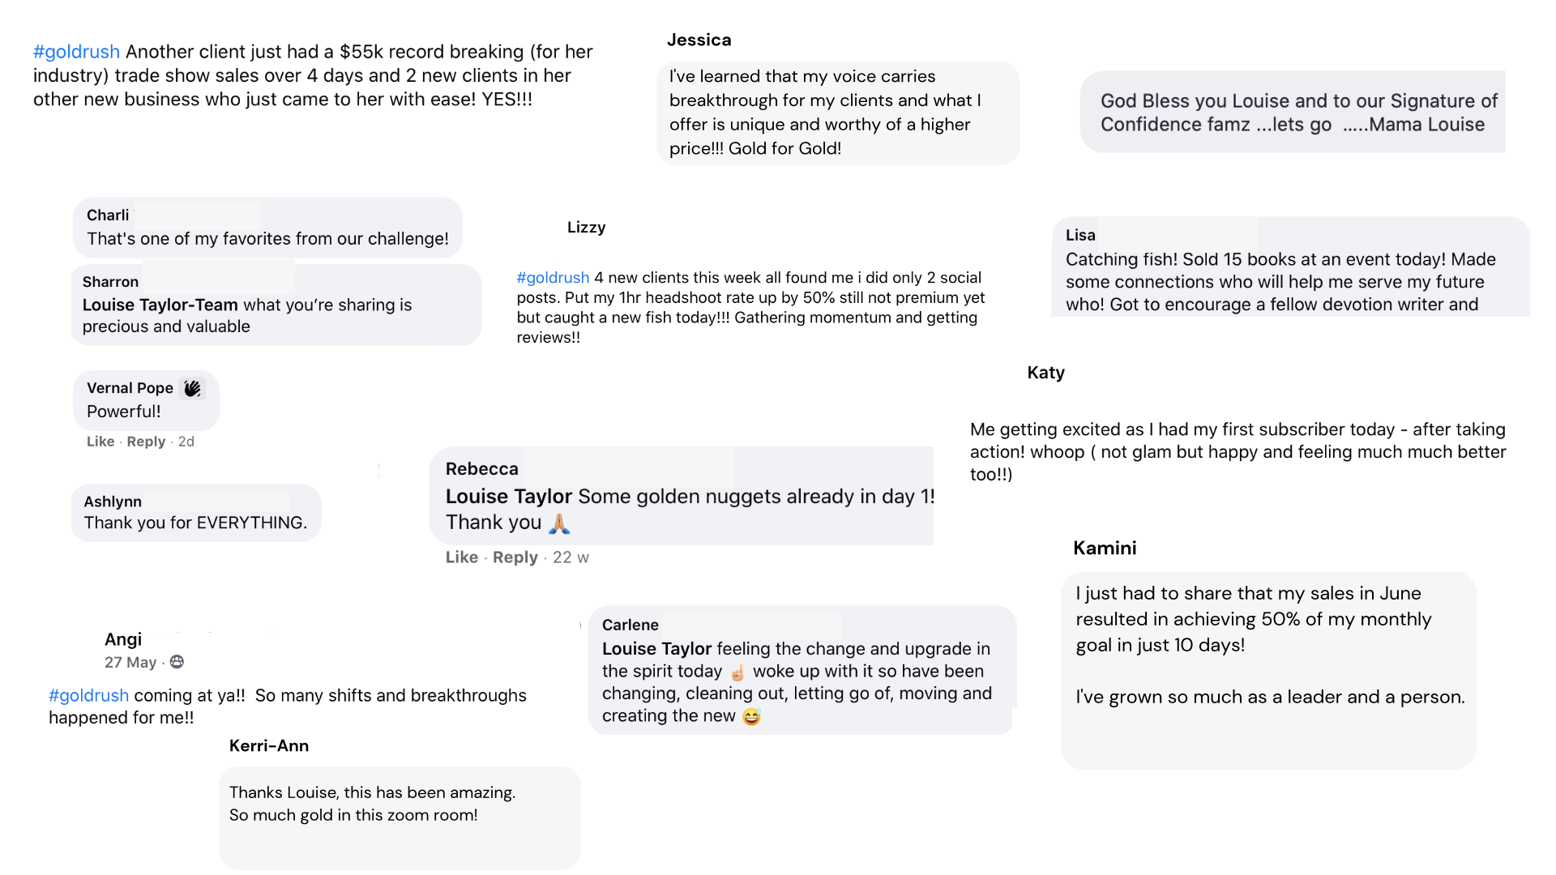Viewport: 1556px width, 875px height.
Task: Click the waving hand badge beside Vernal Pope
Action: click(192, 389)
